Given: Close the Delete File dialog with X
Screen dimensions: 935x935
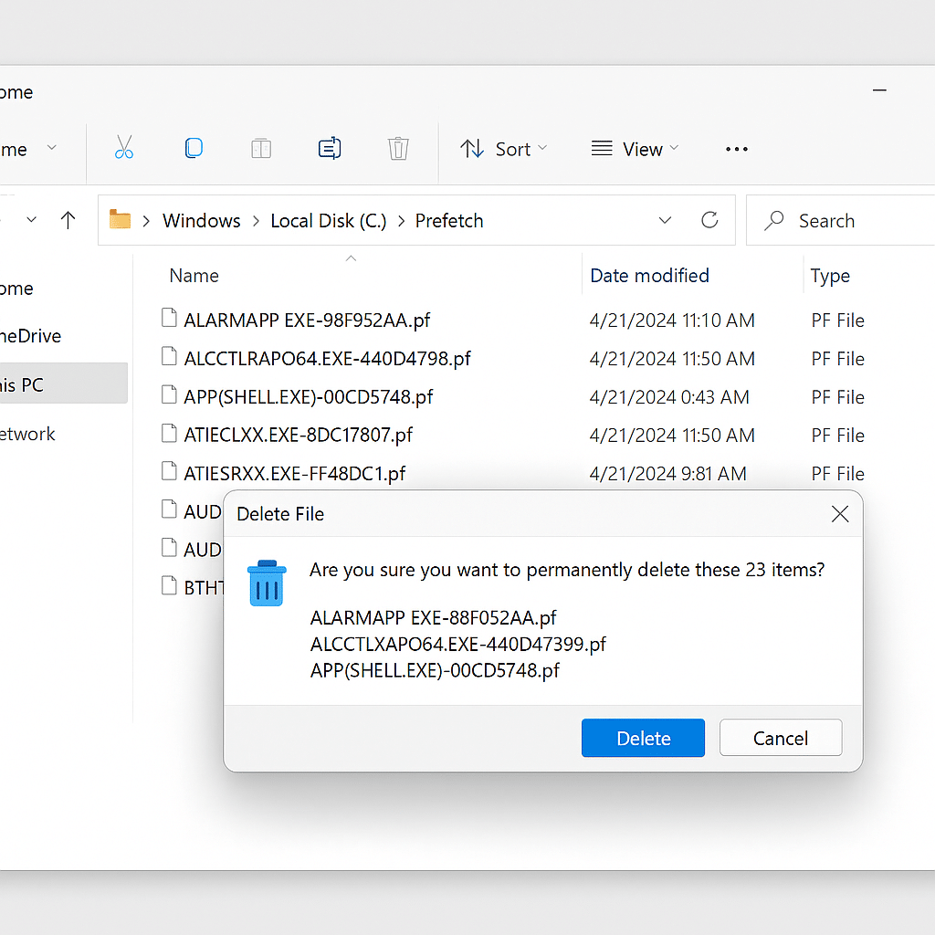Looking at the screenshot, I should click(840, 513).
